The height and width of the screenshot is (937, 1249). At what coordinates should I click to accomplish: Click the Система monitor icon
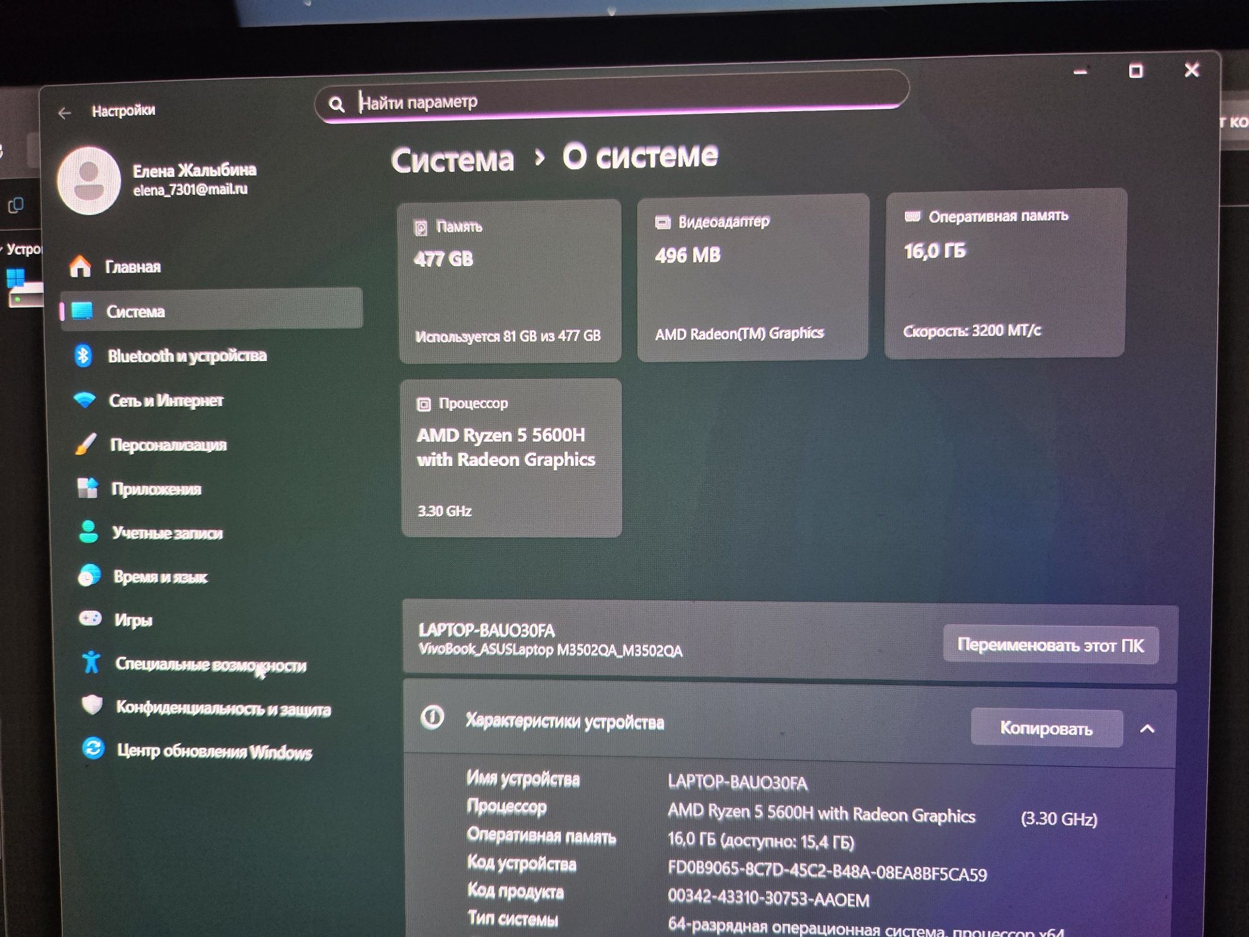[x=82, y=310]
